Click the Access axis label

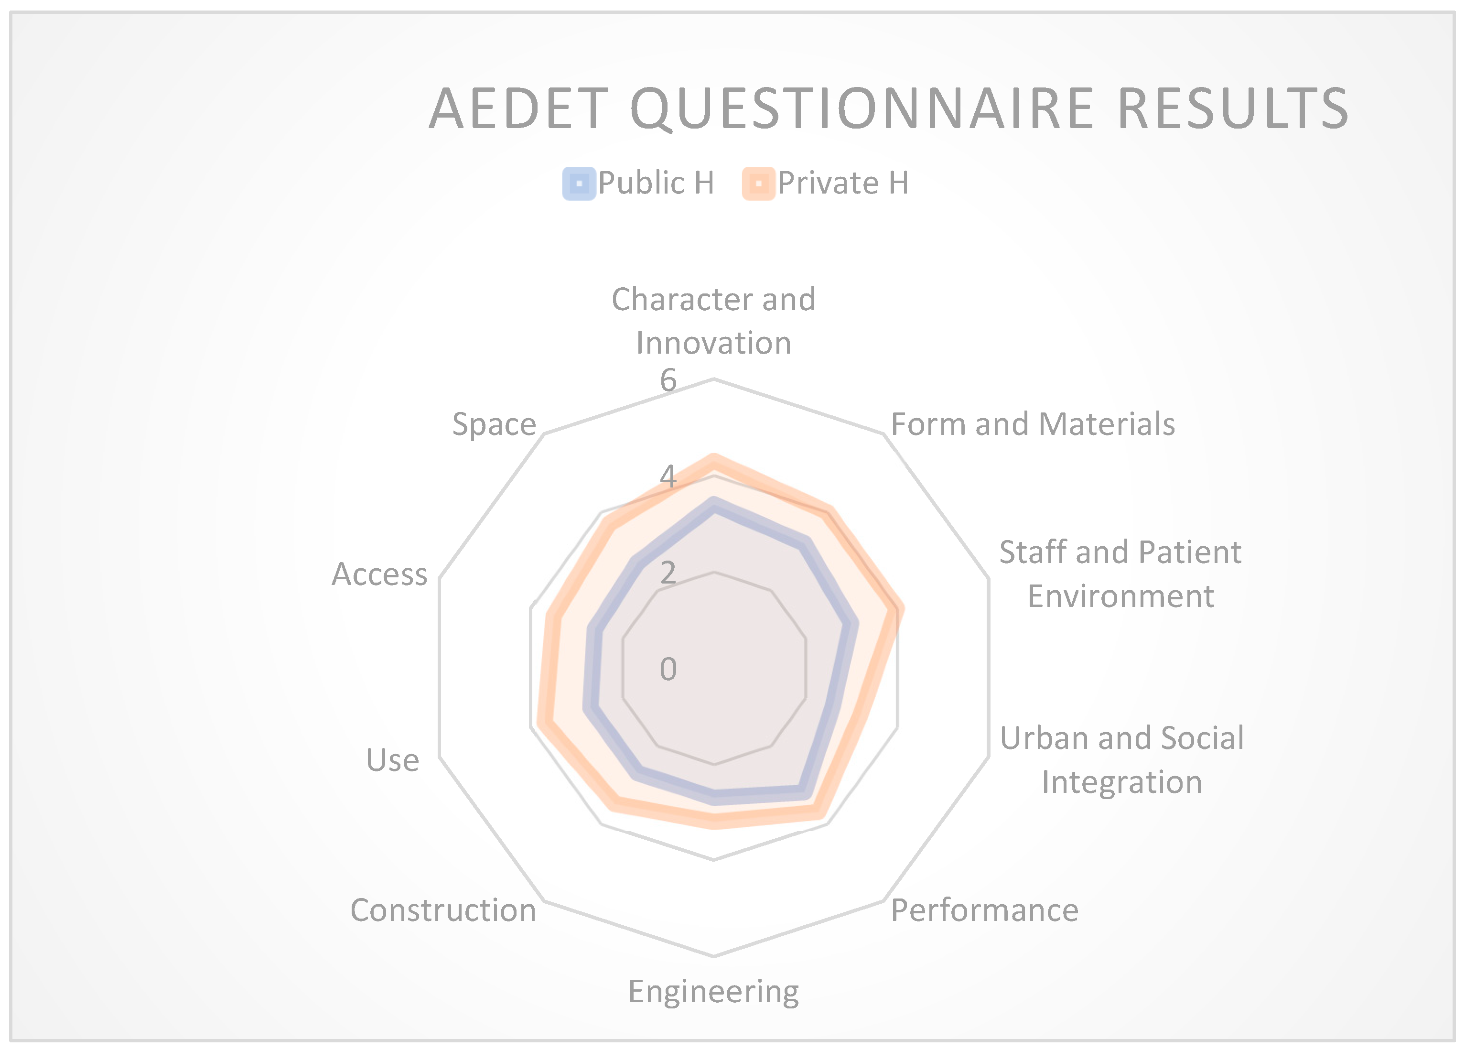click(x=379, y=574)
